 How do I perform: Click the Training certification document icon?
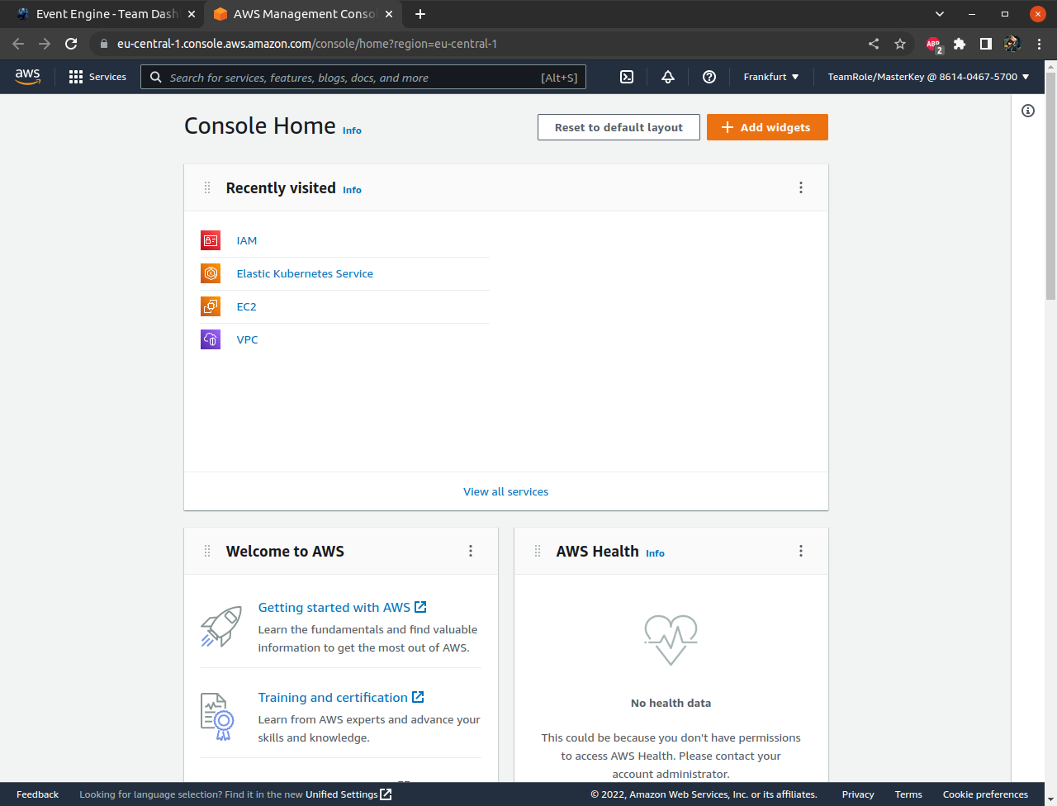click(x=218, y=716)
